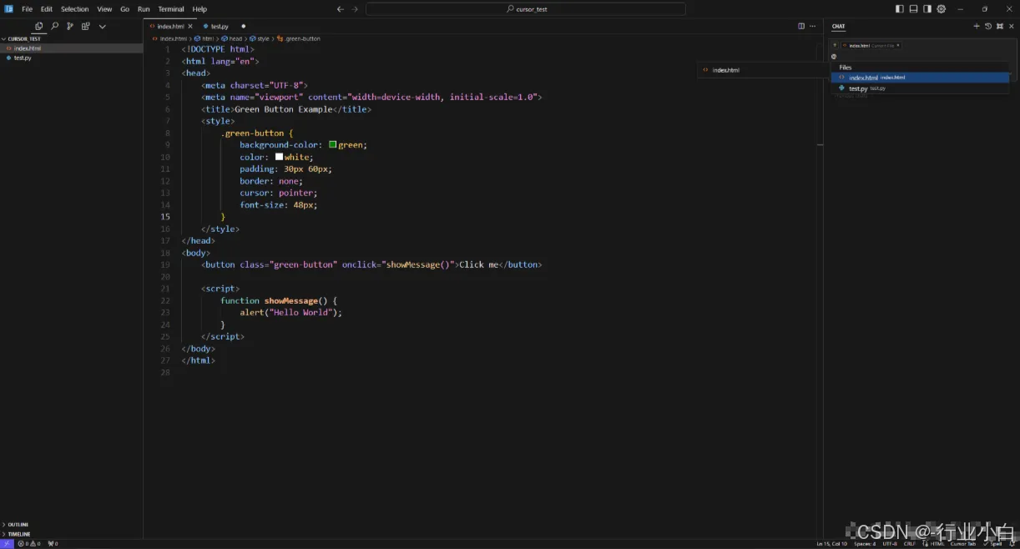The height and width of the screenshot is (549, 1020).
Task: Go back with the left arrow
Action: [340, 9]
